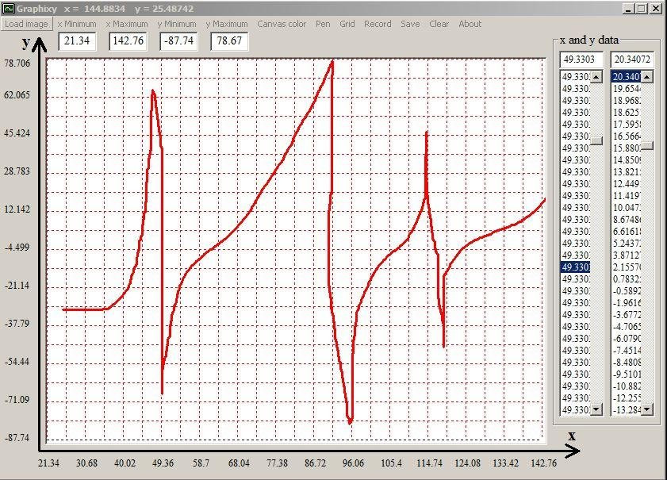667x480 pixels.
Task: Open the x Minimum menu item
Action: point(77,24)
